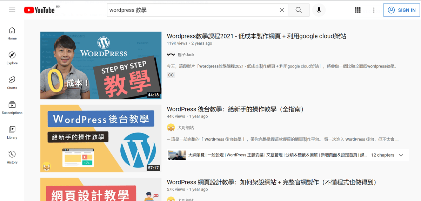The image size is (421, 201).
Task: Open YouTube apps grid
Action: 357,10
